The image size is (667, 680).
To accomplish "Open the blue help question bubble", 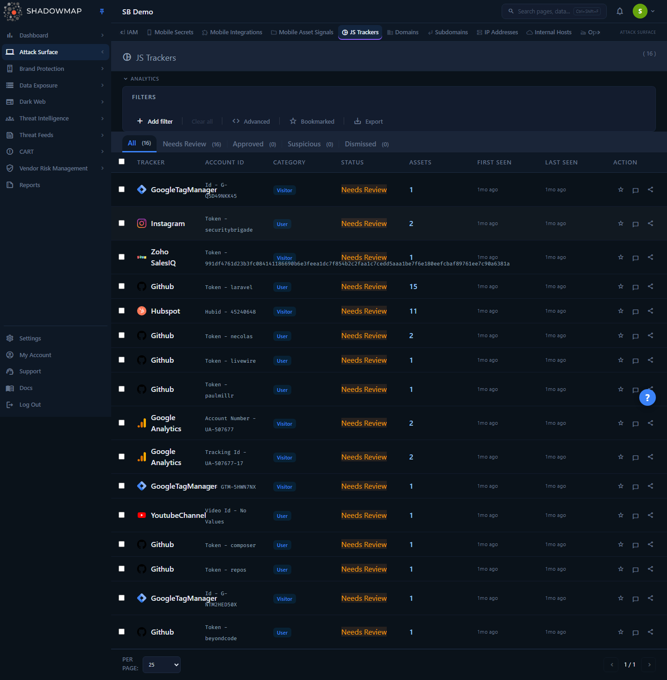I will point(648,397).
